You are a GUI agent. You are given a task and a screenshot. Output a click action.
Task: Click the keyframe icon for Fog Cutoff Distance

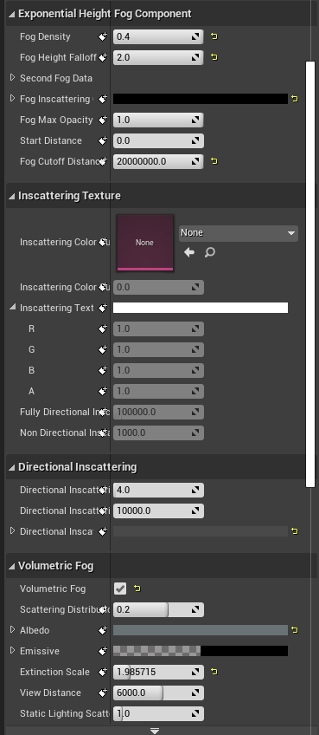(103, 161)
